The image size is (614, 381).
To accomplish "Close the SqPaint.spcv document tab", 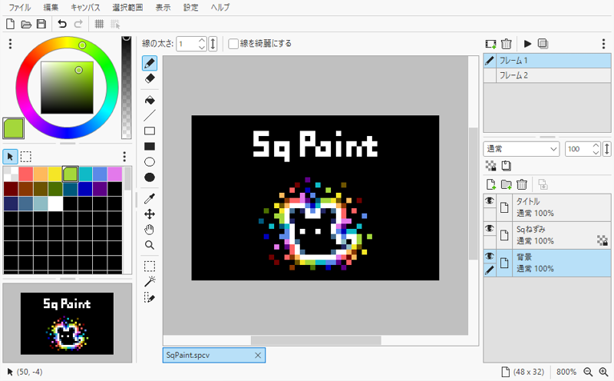I will [258, 355].
